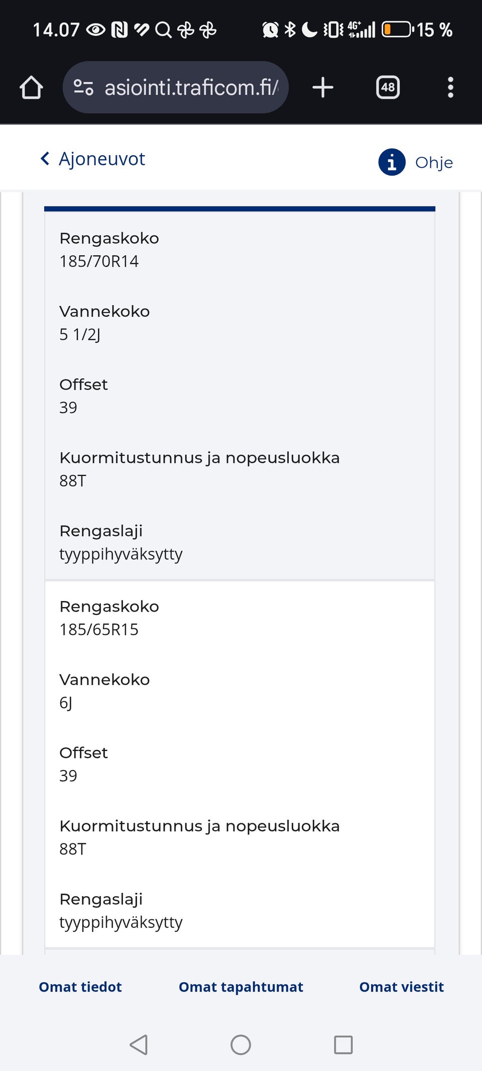Viewport: 482px width, 1071px height.
Task: Open the Ohje help link
Action: 434,162
